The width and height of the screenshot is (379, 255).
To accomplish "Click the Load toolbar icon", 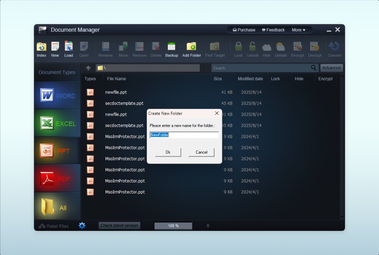I will pyautogui.click(x=69, y=47).
